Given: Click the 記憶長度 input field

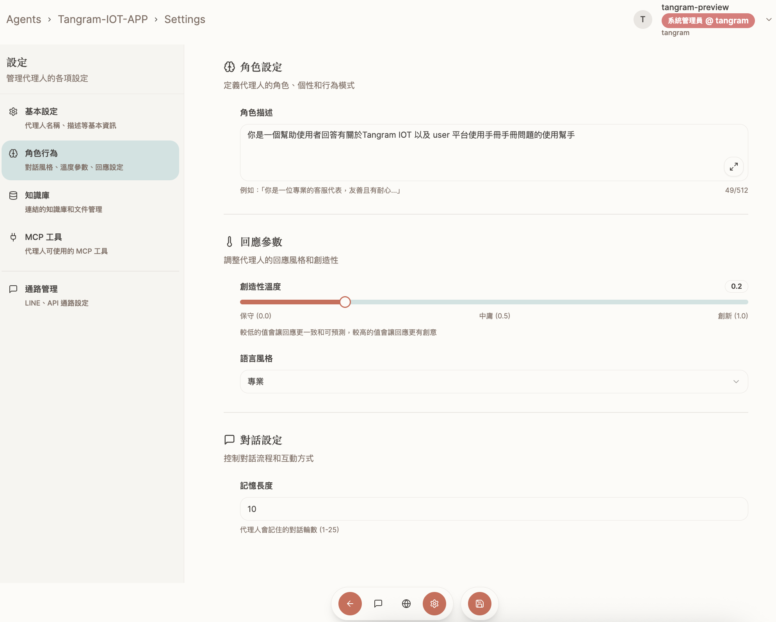Looking at the screenshot, I should (x=493, y=509).
